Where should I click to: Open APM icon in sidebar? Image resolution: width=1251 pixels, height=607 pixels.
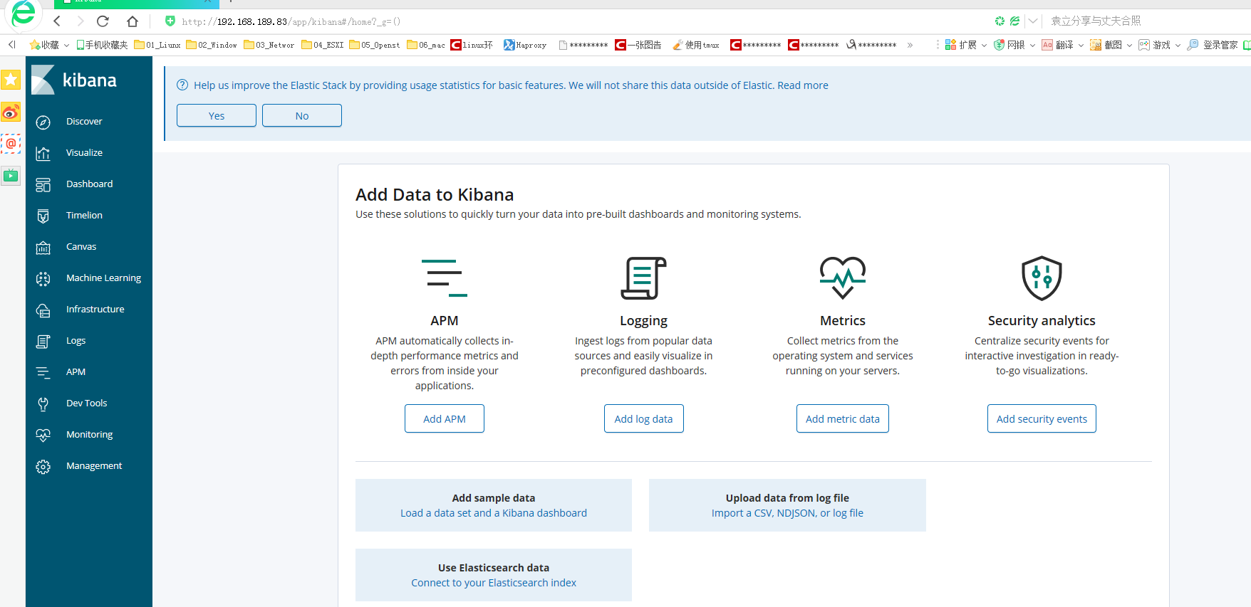(x=43, y=373)
